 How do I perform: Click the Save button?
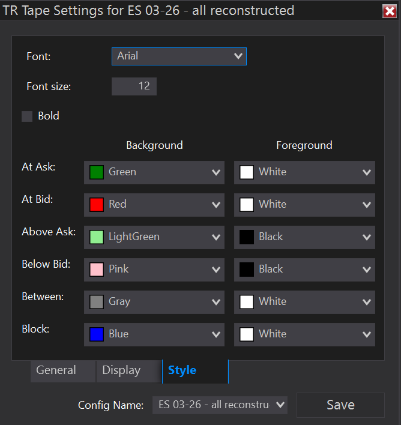[340, 405]
